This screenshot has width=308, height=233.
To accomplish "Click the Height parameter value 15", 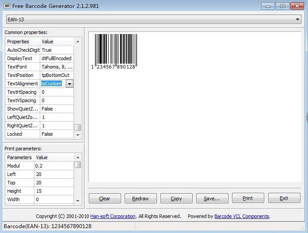I will pyautogui.click(x=54, y=191).
